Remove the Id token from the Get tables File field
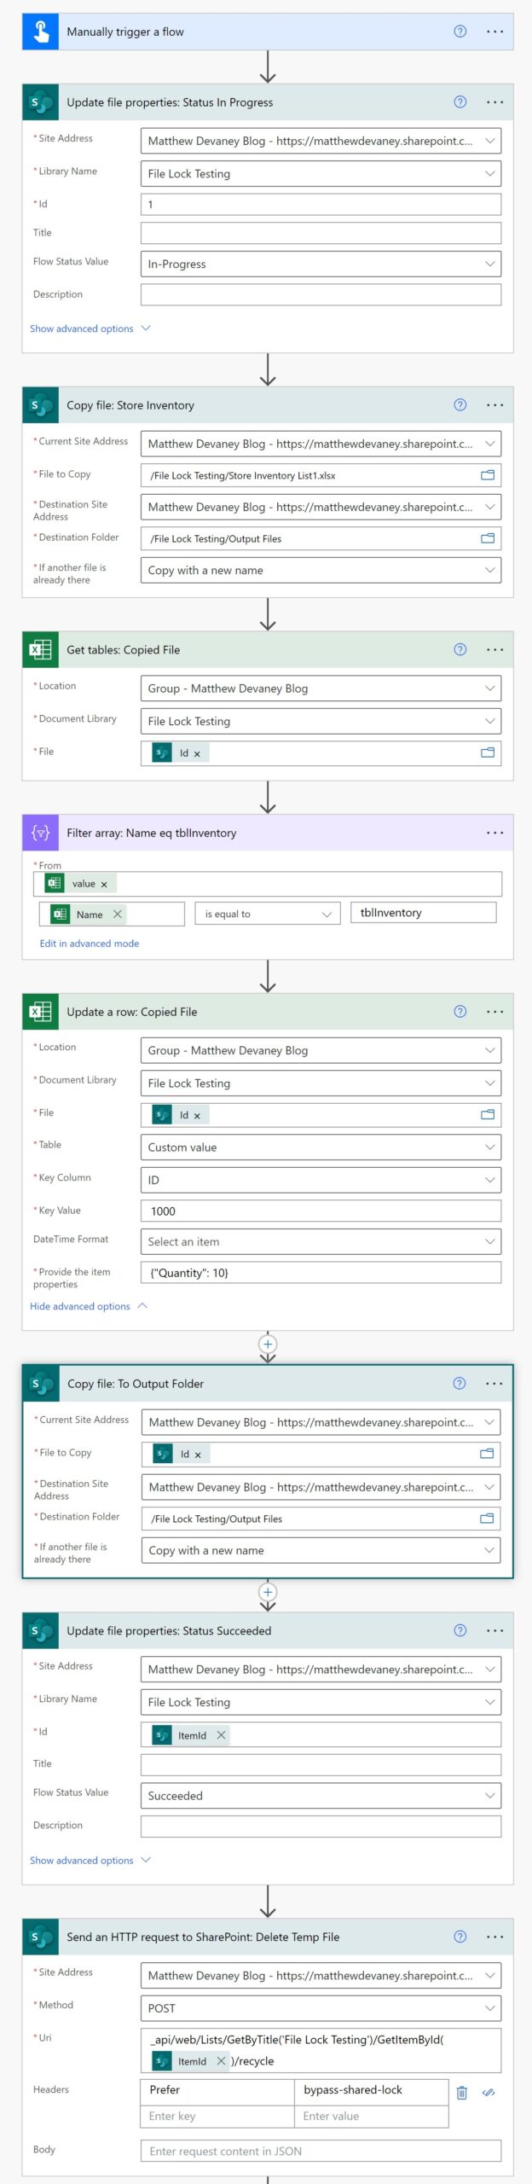532x2184 pixels. click(199, 752)
